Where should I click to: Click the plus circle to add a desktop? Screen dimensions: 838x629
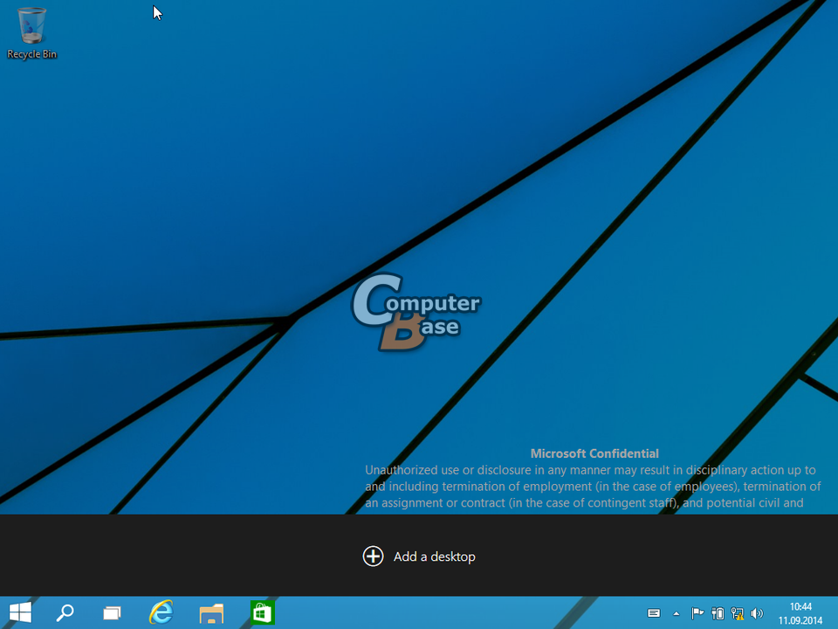[373, 556]
